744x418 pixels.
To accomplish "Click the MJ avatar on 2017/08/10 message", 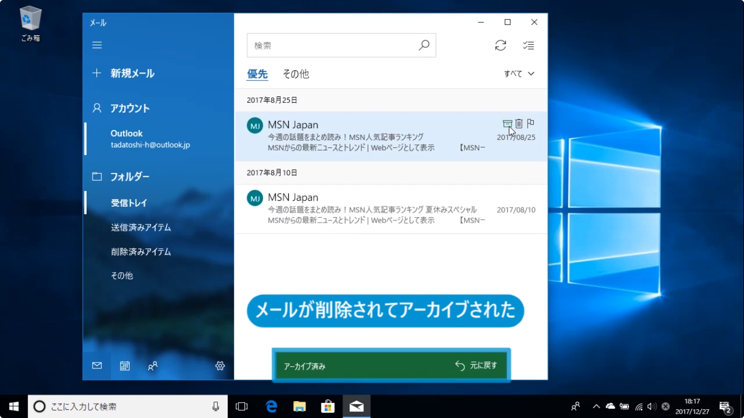I will [x=254, y=198].
